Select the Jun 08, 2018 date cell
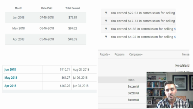This screenshot has height=109, width=193. 81,86
